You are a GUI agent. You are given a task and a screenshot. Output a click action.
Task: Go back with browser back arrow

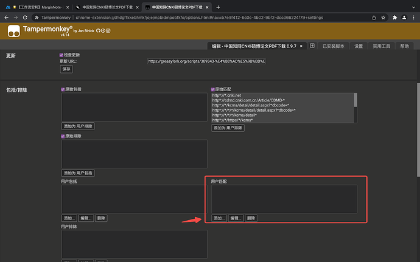pyautogui.click(x=7, y=18)
